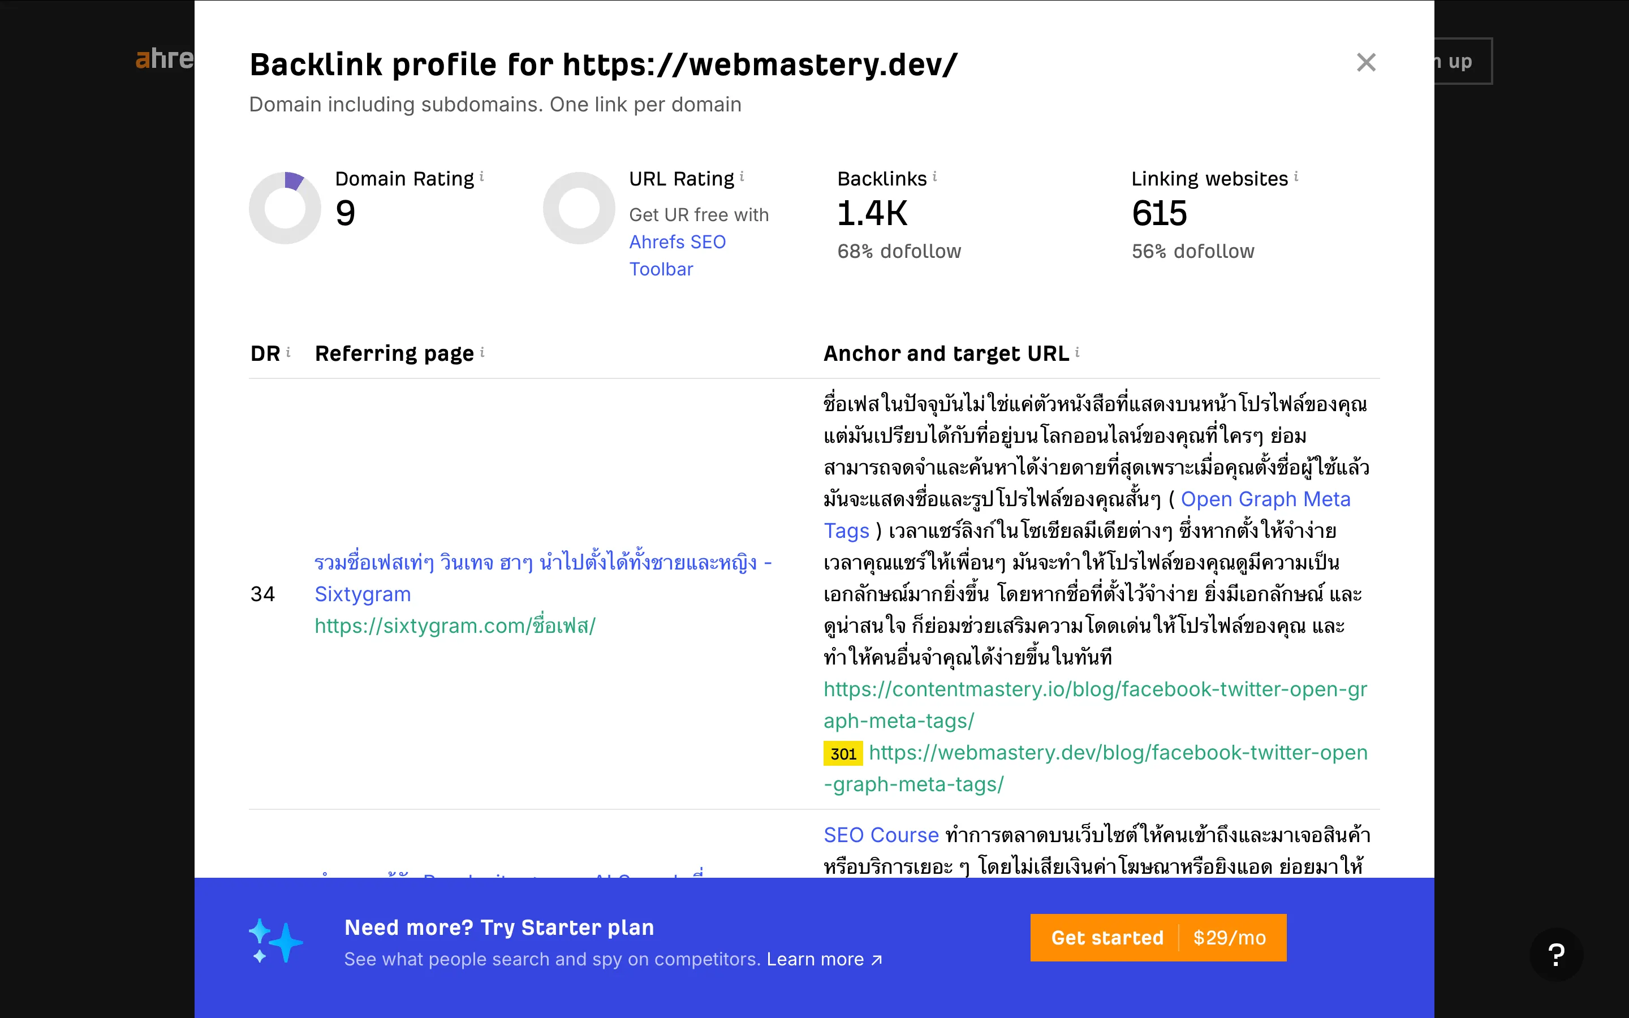Click the DR column header info icon
Viewport: 1629px width, 1018px height.
[x=288, y=351]
